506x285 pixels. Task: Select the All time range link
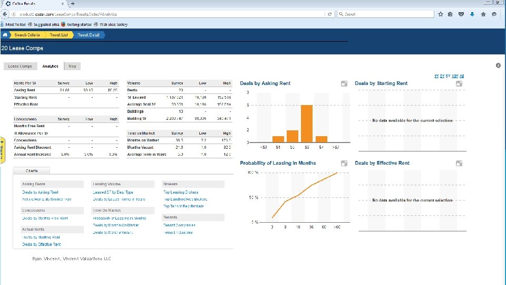pyautogui.click(x=462, y=76)
